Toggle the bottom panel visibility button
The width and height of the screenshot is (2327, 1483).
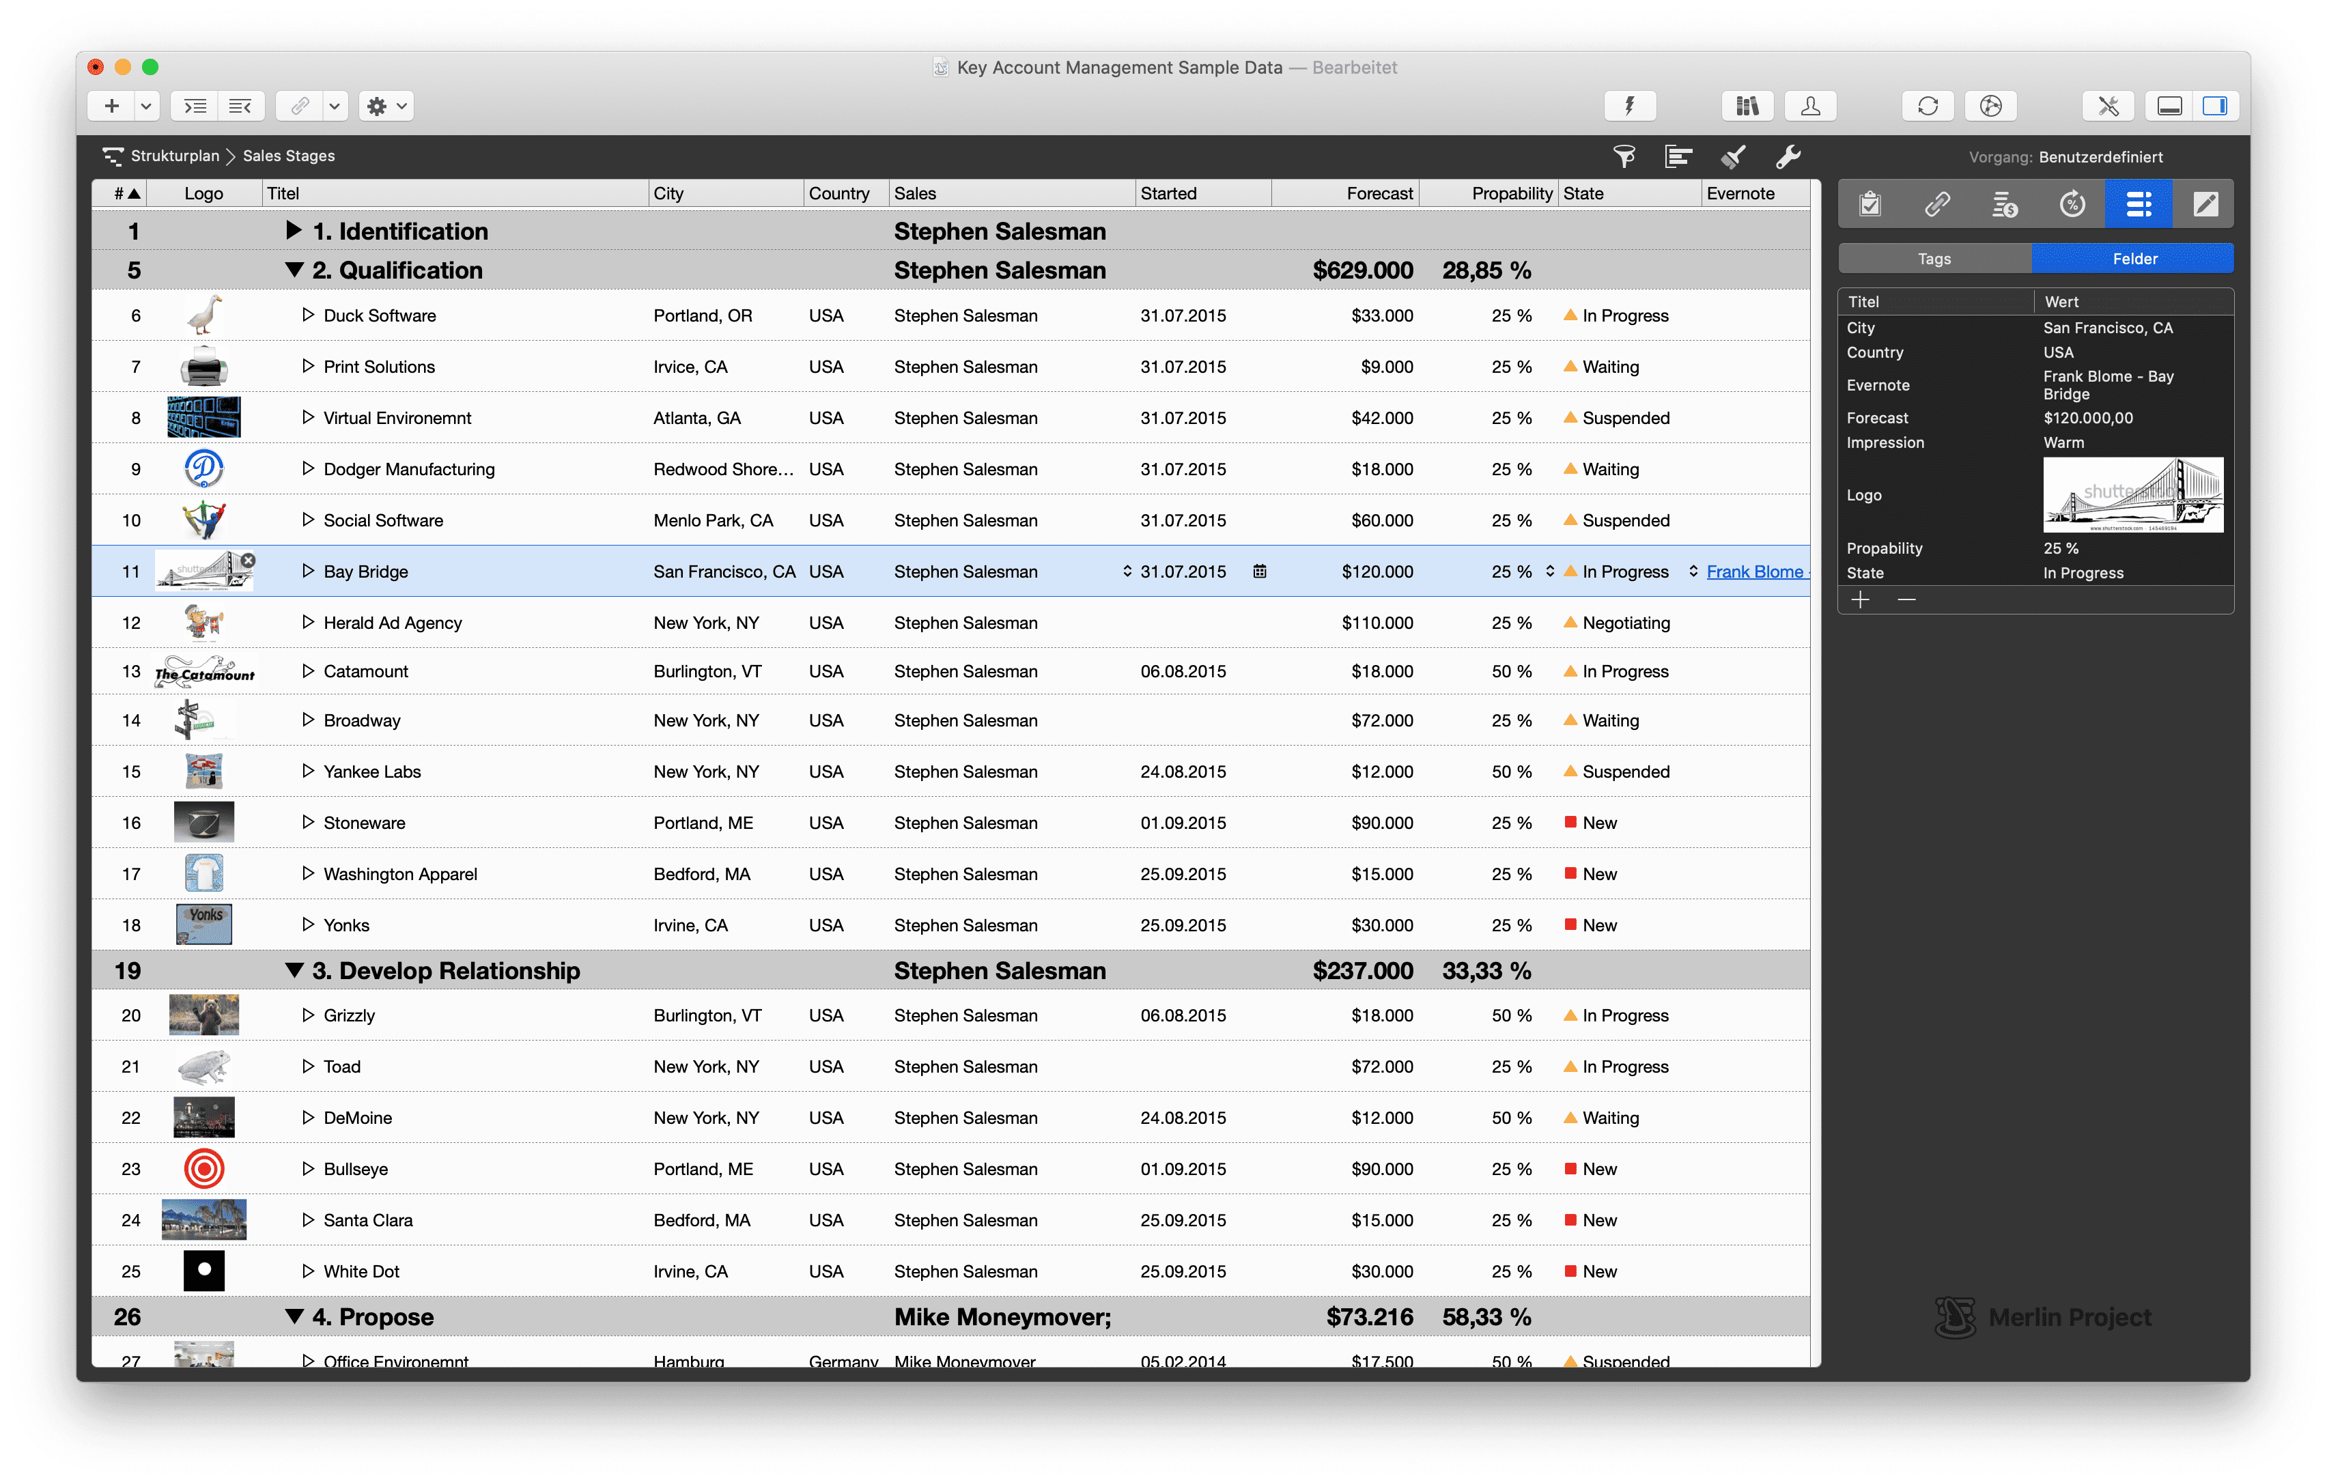(2169, 105)
